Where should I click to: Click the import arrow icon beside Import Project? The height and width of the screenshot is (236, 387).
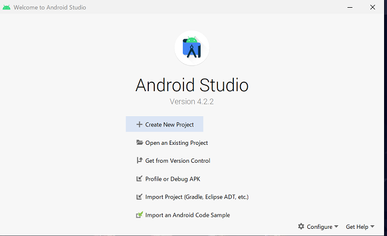click(x=139, y=197)
